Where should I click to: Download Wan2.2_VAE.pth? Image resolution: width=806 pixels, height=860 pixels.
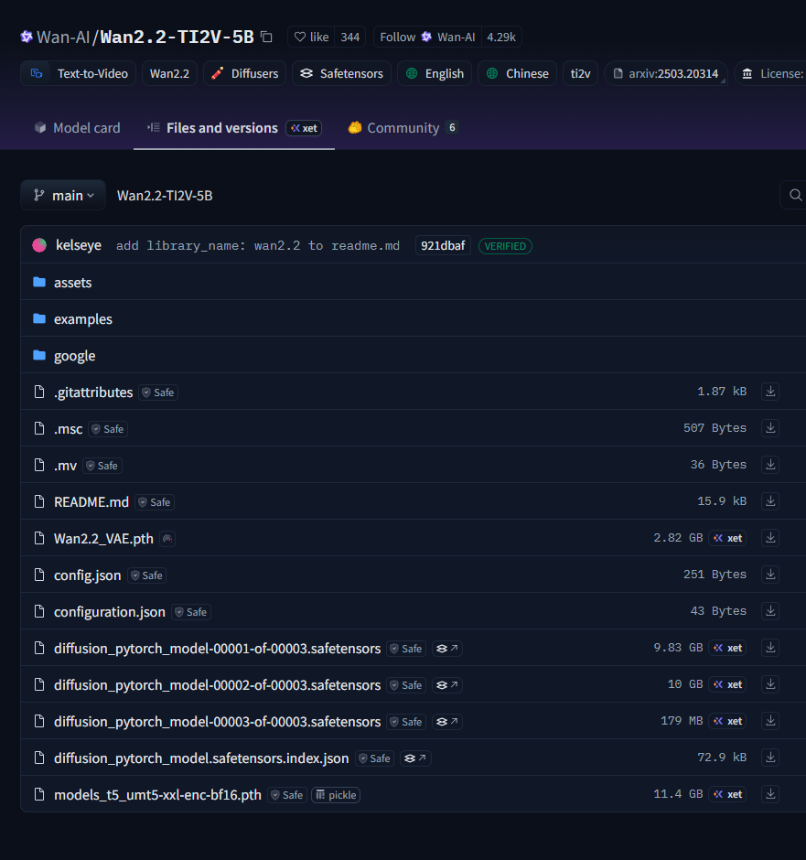click(x=770, y=538)
